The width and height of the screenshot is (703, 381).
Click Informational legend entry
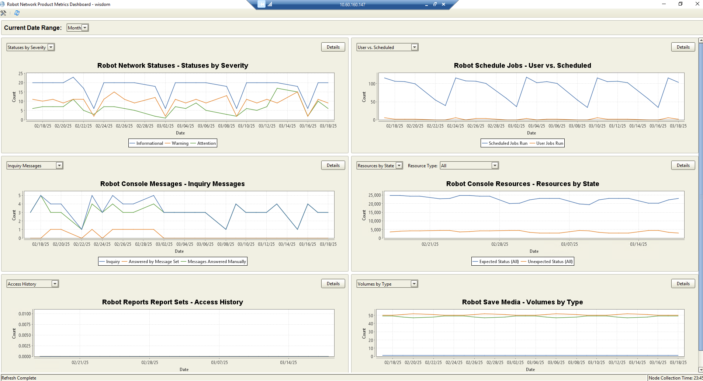coord(146,143)
